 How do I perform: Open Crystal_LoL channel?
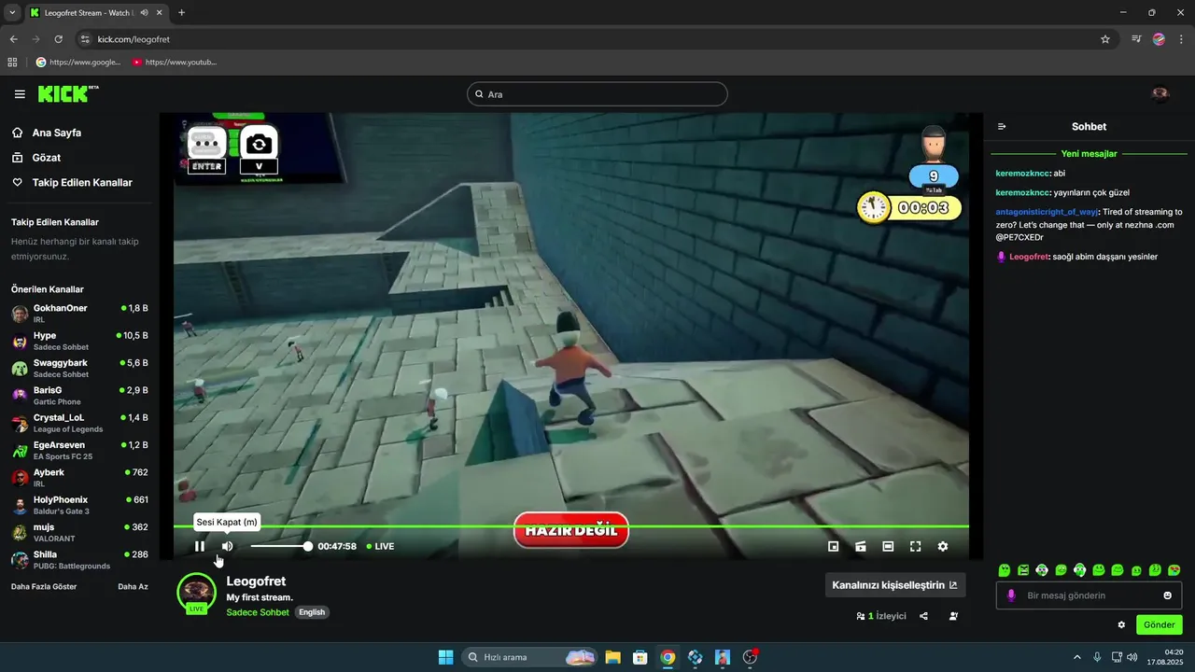point(79,423)
